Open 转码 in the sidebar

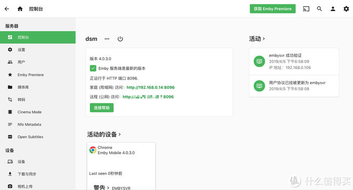(x=37, y=100)
